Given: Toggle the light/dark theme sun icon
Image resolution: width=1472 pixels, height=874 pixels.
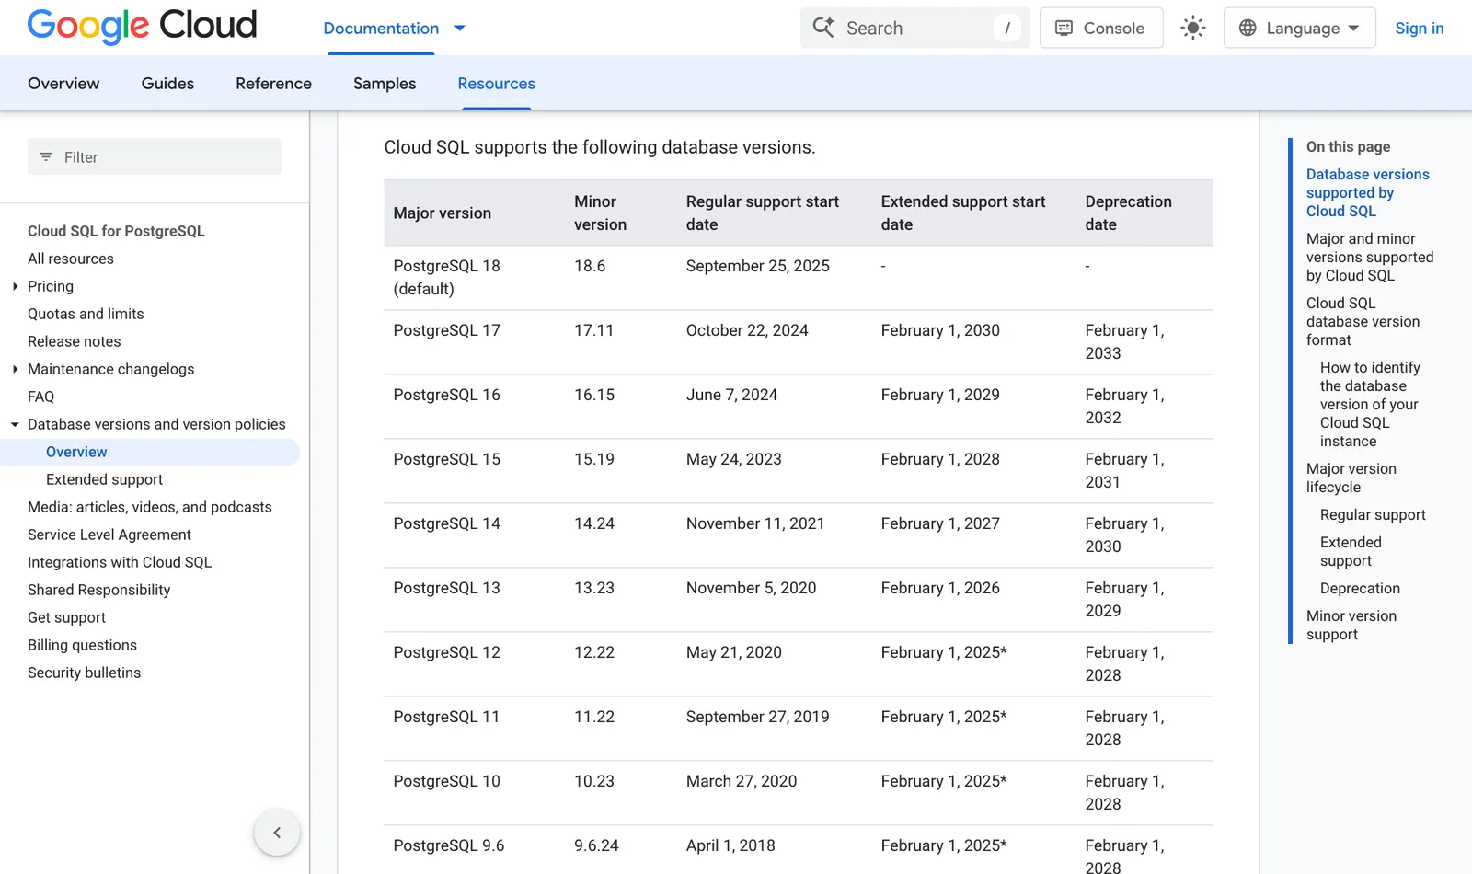Looking at the screenshot, I should pos(1193,28).
